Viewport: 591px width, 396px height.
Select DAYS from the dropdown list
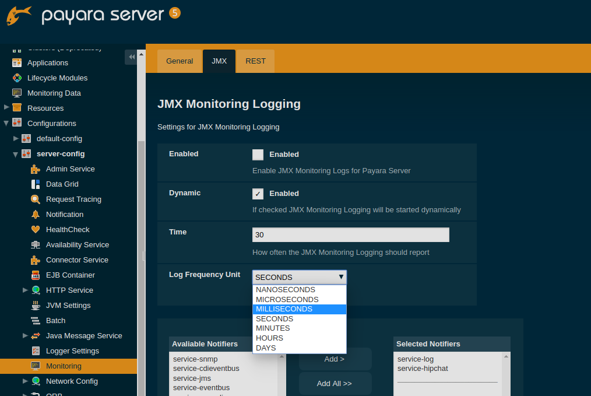point(299,348)
